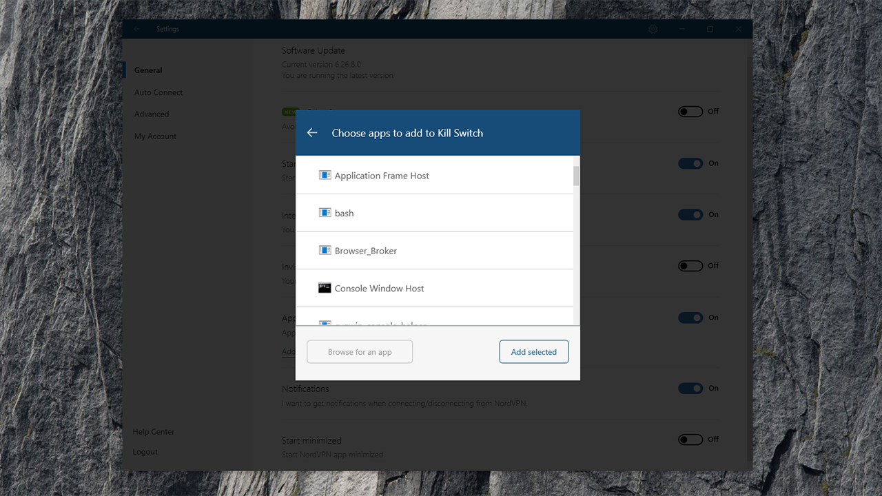Screen dimensions: 882x496
Task: Toggle the first Off switch below Software Update
Action: [x=690, y=112]
